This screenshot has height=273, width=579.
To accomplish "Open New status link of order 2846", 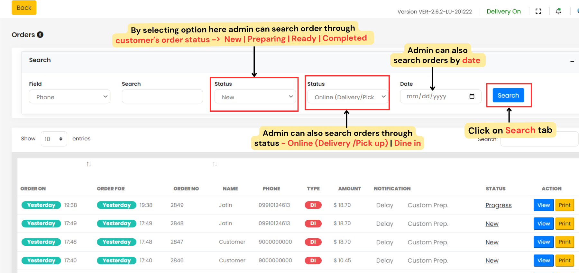I will point(492,260).
